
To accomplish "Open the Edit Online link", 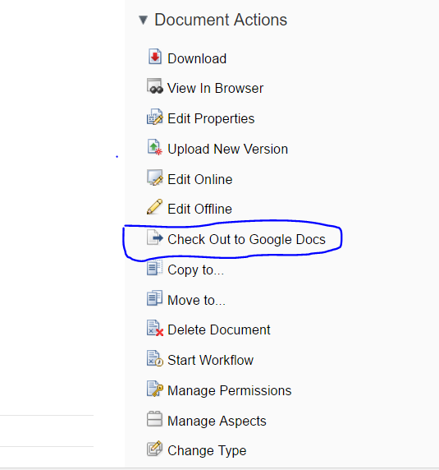I will (x=200, y=180).
